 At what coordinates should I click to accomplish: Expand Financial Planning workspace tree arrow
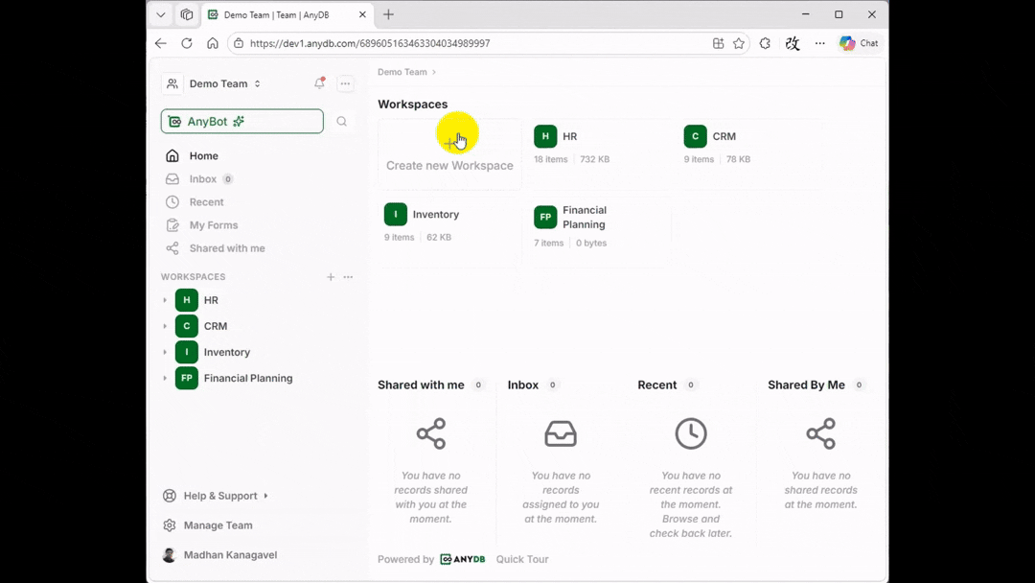point(165,379)
